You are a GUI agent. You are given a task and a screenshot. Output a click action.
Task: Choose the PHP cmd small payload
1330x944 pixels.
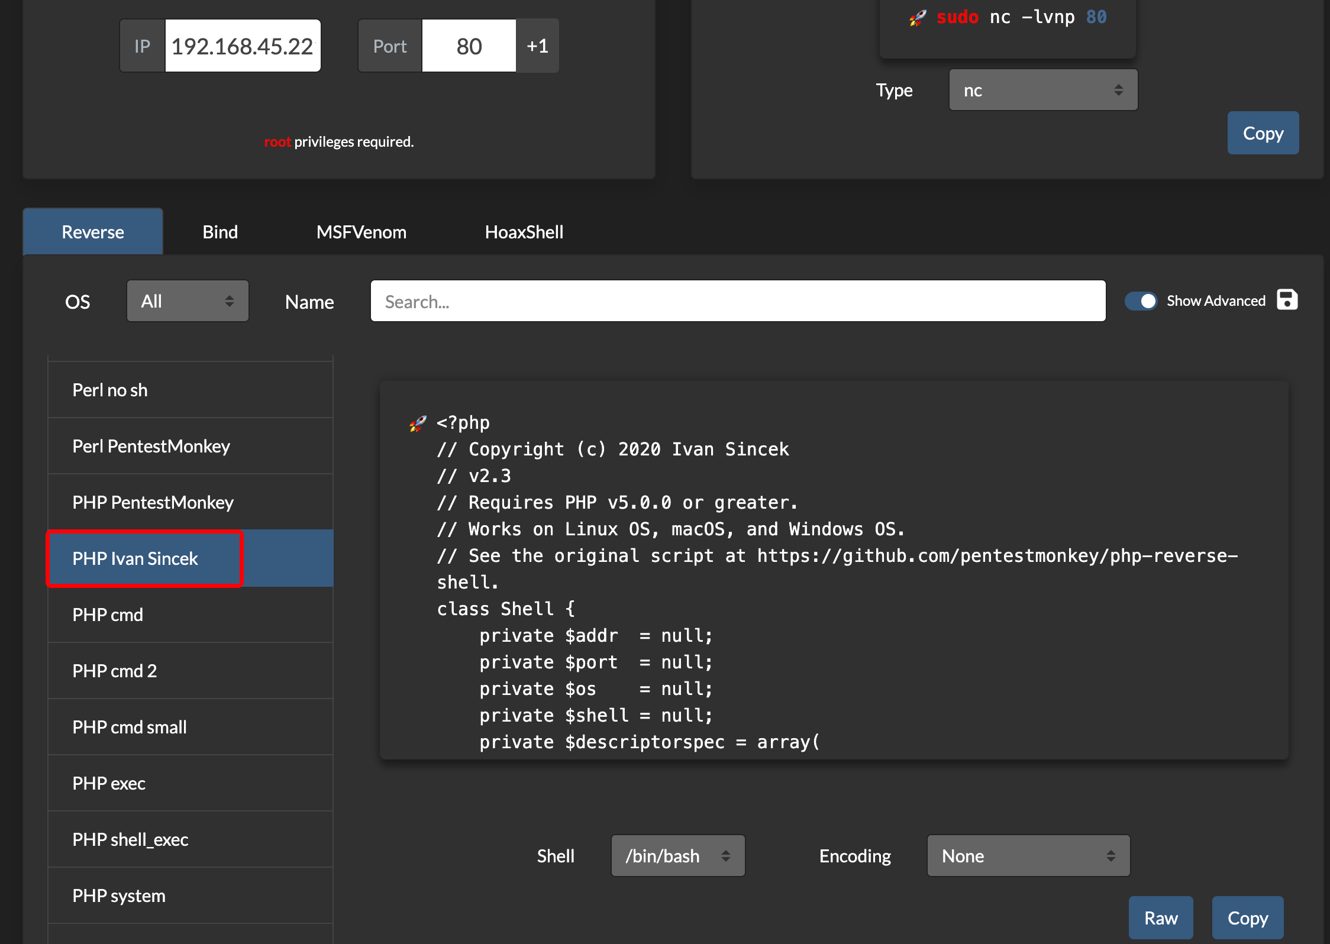(x=130, y=727)
